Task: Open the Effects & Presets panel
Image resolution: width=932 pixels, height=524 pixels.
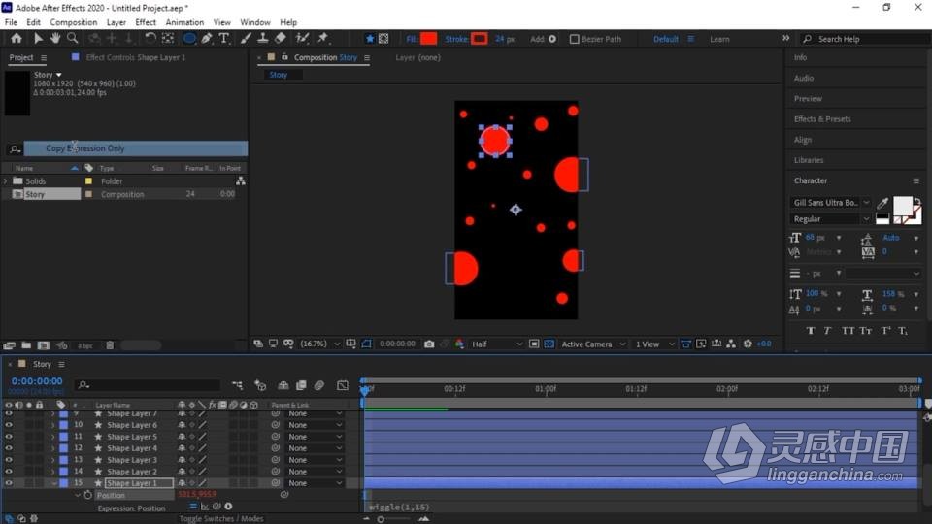Action: (822, 118)
